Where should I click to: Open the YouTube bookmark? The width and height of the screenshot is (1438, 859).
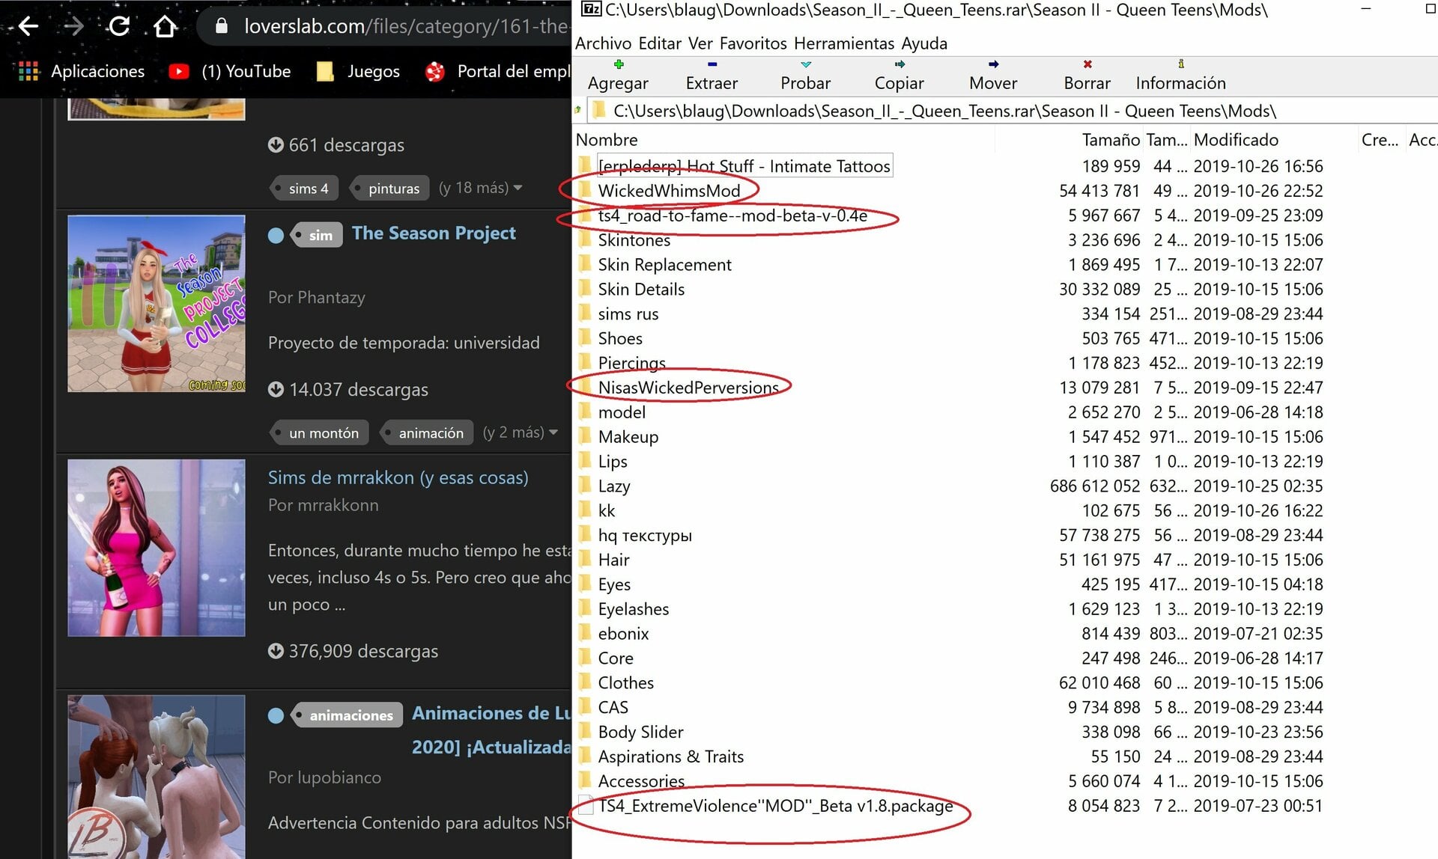coord(230,71)
